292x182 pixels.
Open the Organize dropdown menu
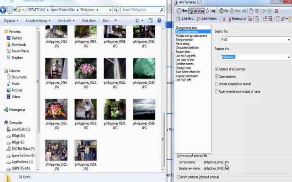[11, 20]
